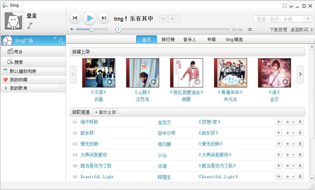
Task: Open 我的收藏 favorites
Action: click(x=34, y=80)
